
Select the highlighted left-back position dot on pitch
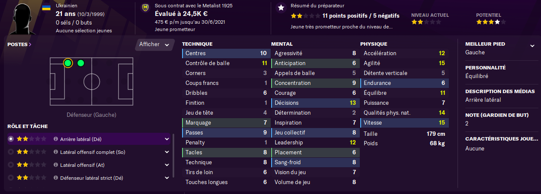[x=67, y=63]
